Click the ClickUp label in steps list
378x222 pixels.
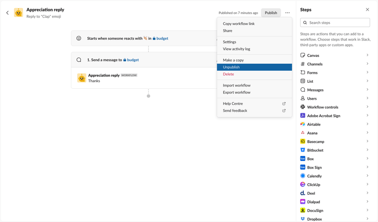(314, 185)
